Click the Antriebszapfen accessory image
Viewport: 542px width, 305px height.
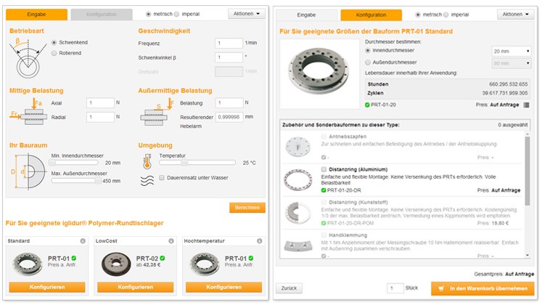point(298,147)
